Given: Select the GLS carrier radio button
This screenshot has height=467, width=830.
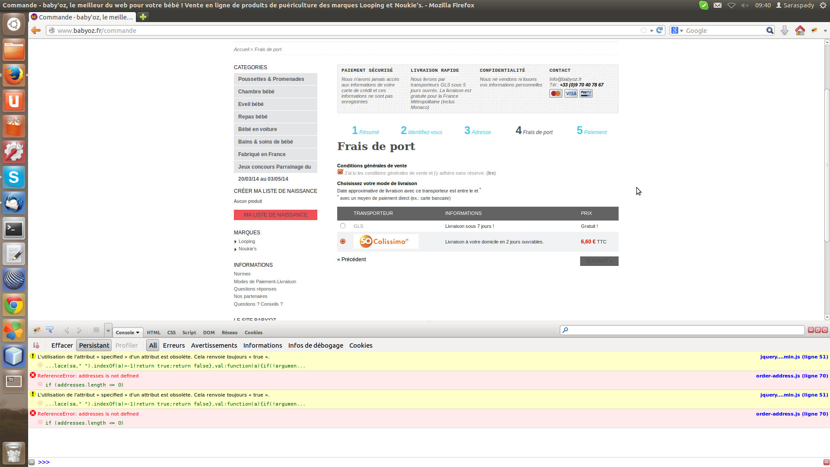Looking at the screenshot, I should coord(343,226).
